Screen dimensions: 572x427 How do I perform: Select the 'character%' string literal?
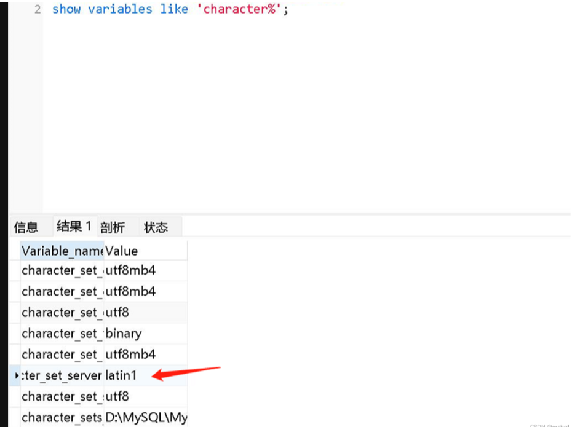[240, 9]
